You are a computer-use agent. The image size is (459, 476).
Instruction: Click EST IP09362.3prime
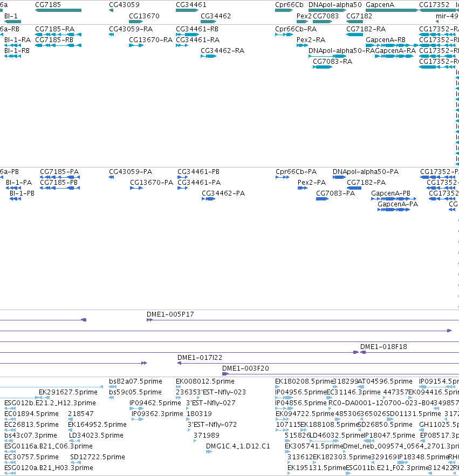coord(157,414)
